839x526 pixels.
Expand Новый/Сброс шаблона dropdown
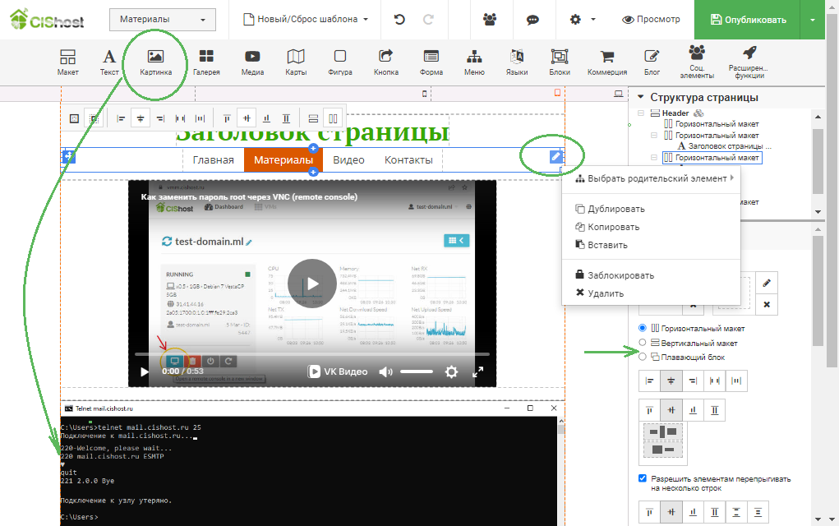306,20
